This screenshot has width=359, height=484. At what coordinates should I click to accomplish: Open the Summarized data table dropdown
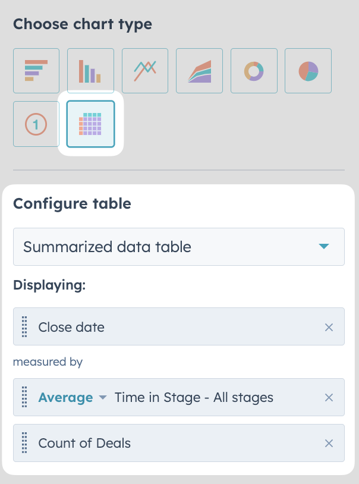point(179,247)
